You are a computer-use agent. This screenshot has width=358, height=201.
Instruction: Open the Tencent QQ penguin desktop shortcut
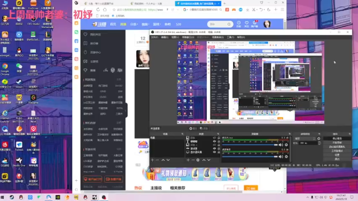(x=19, y=52)
